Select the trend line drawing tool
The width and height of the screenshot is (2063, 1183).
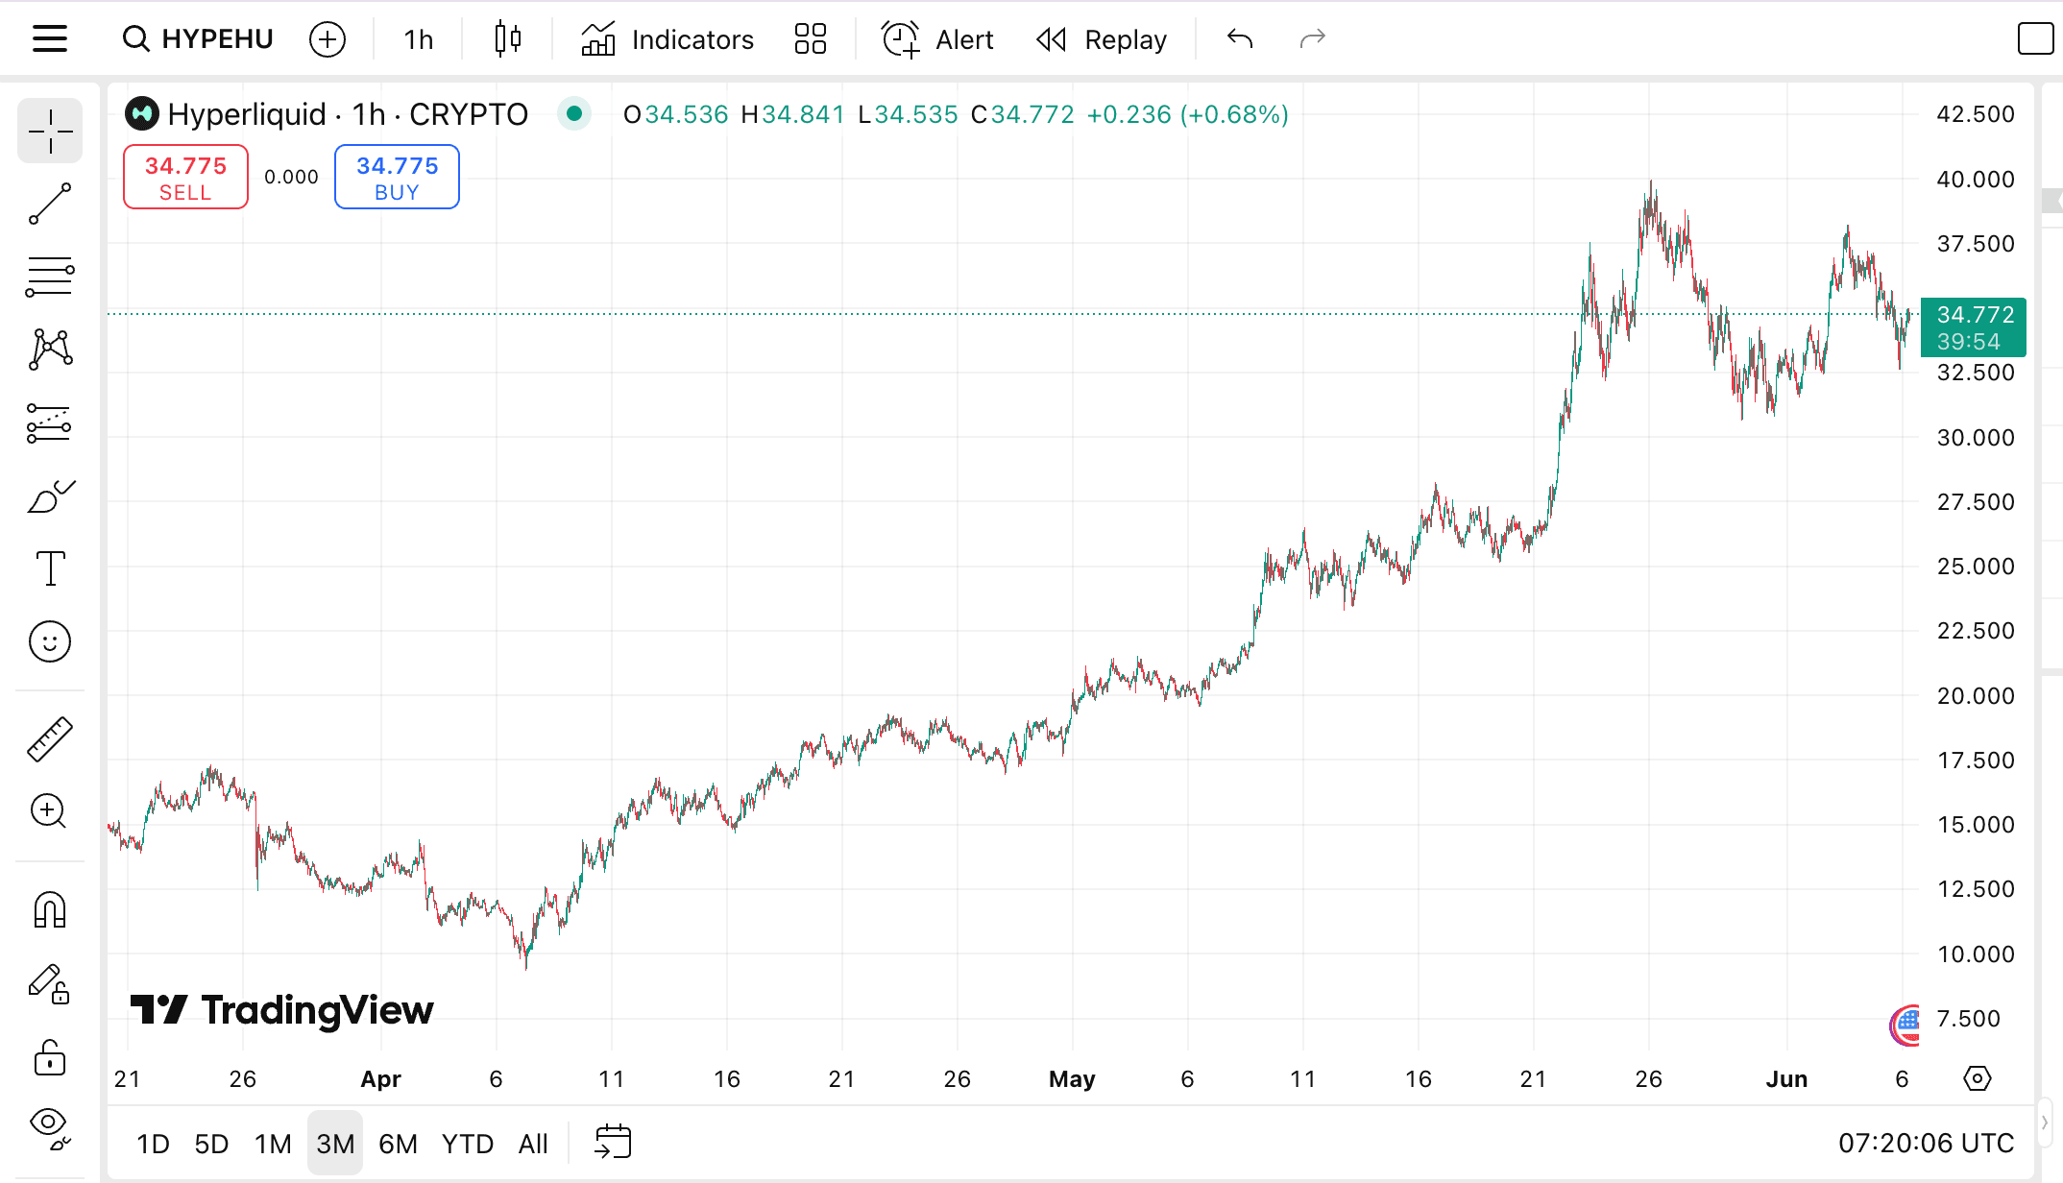[50, 204]
